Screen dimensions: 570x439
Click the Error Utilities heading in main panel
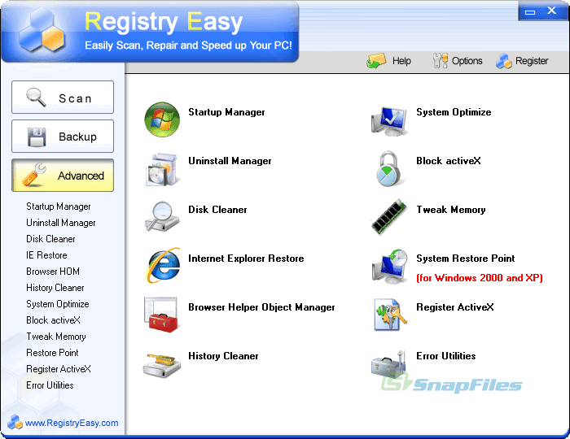[445, 356]
